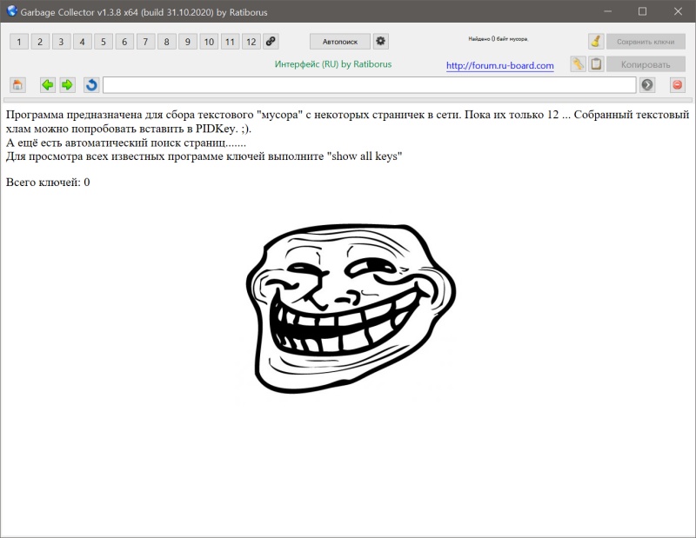This screenshot has height=538, width=696.
Task: Open forum.ru-board.com link
Action: click(x=499, y=66)
